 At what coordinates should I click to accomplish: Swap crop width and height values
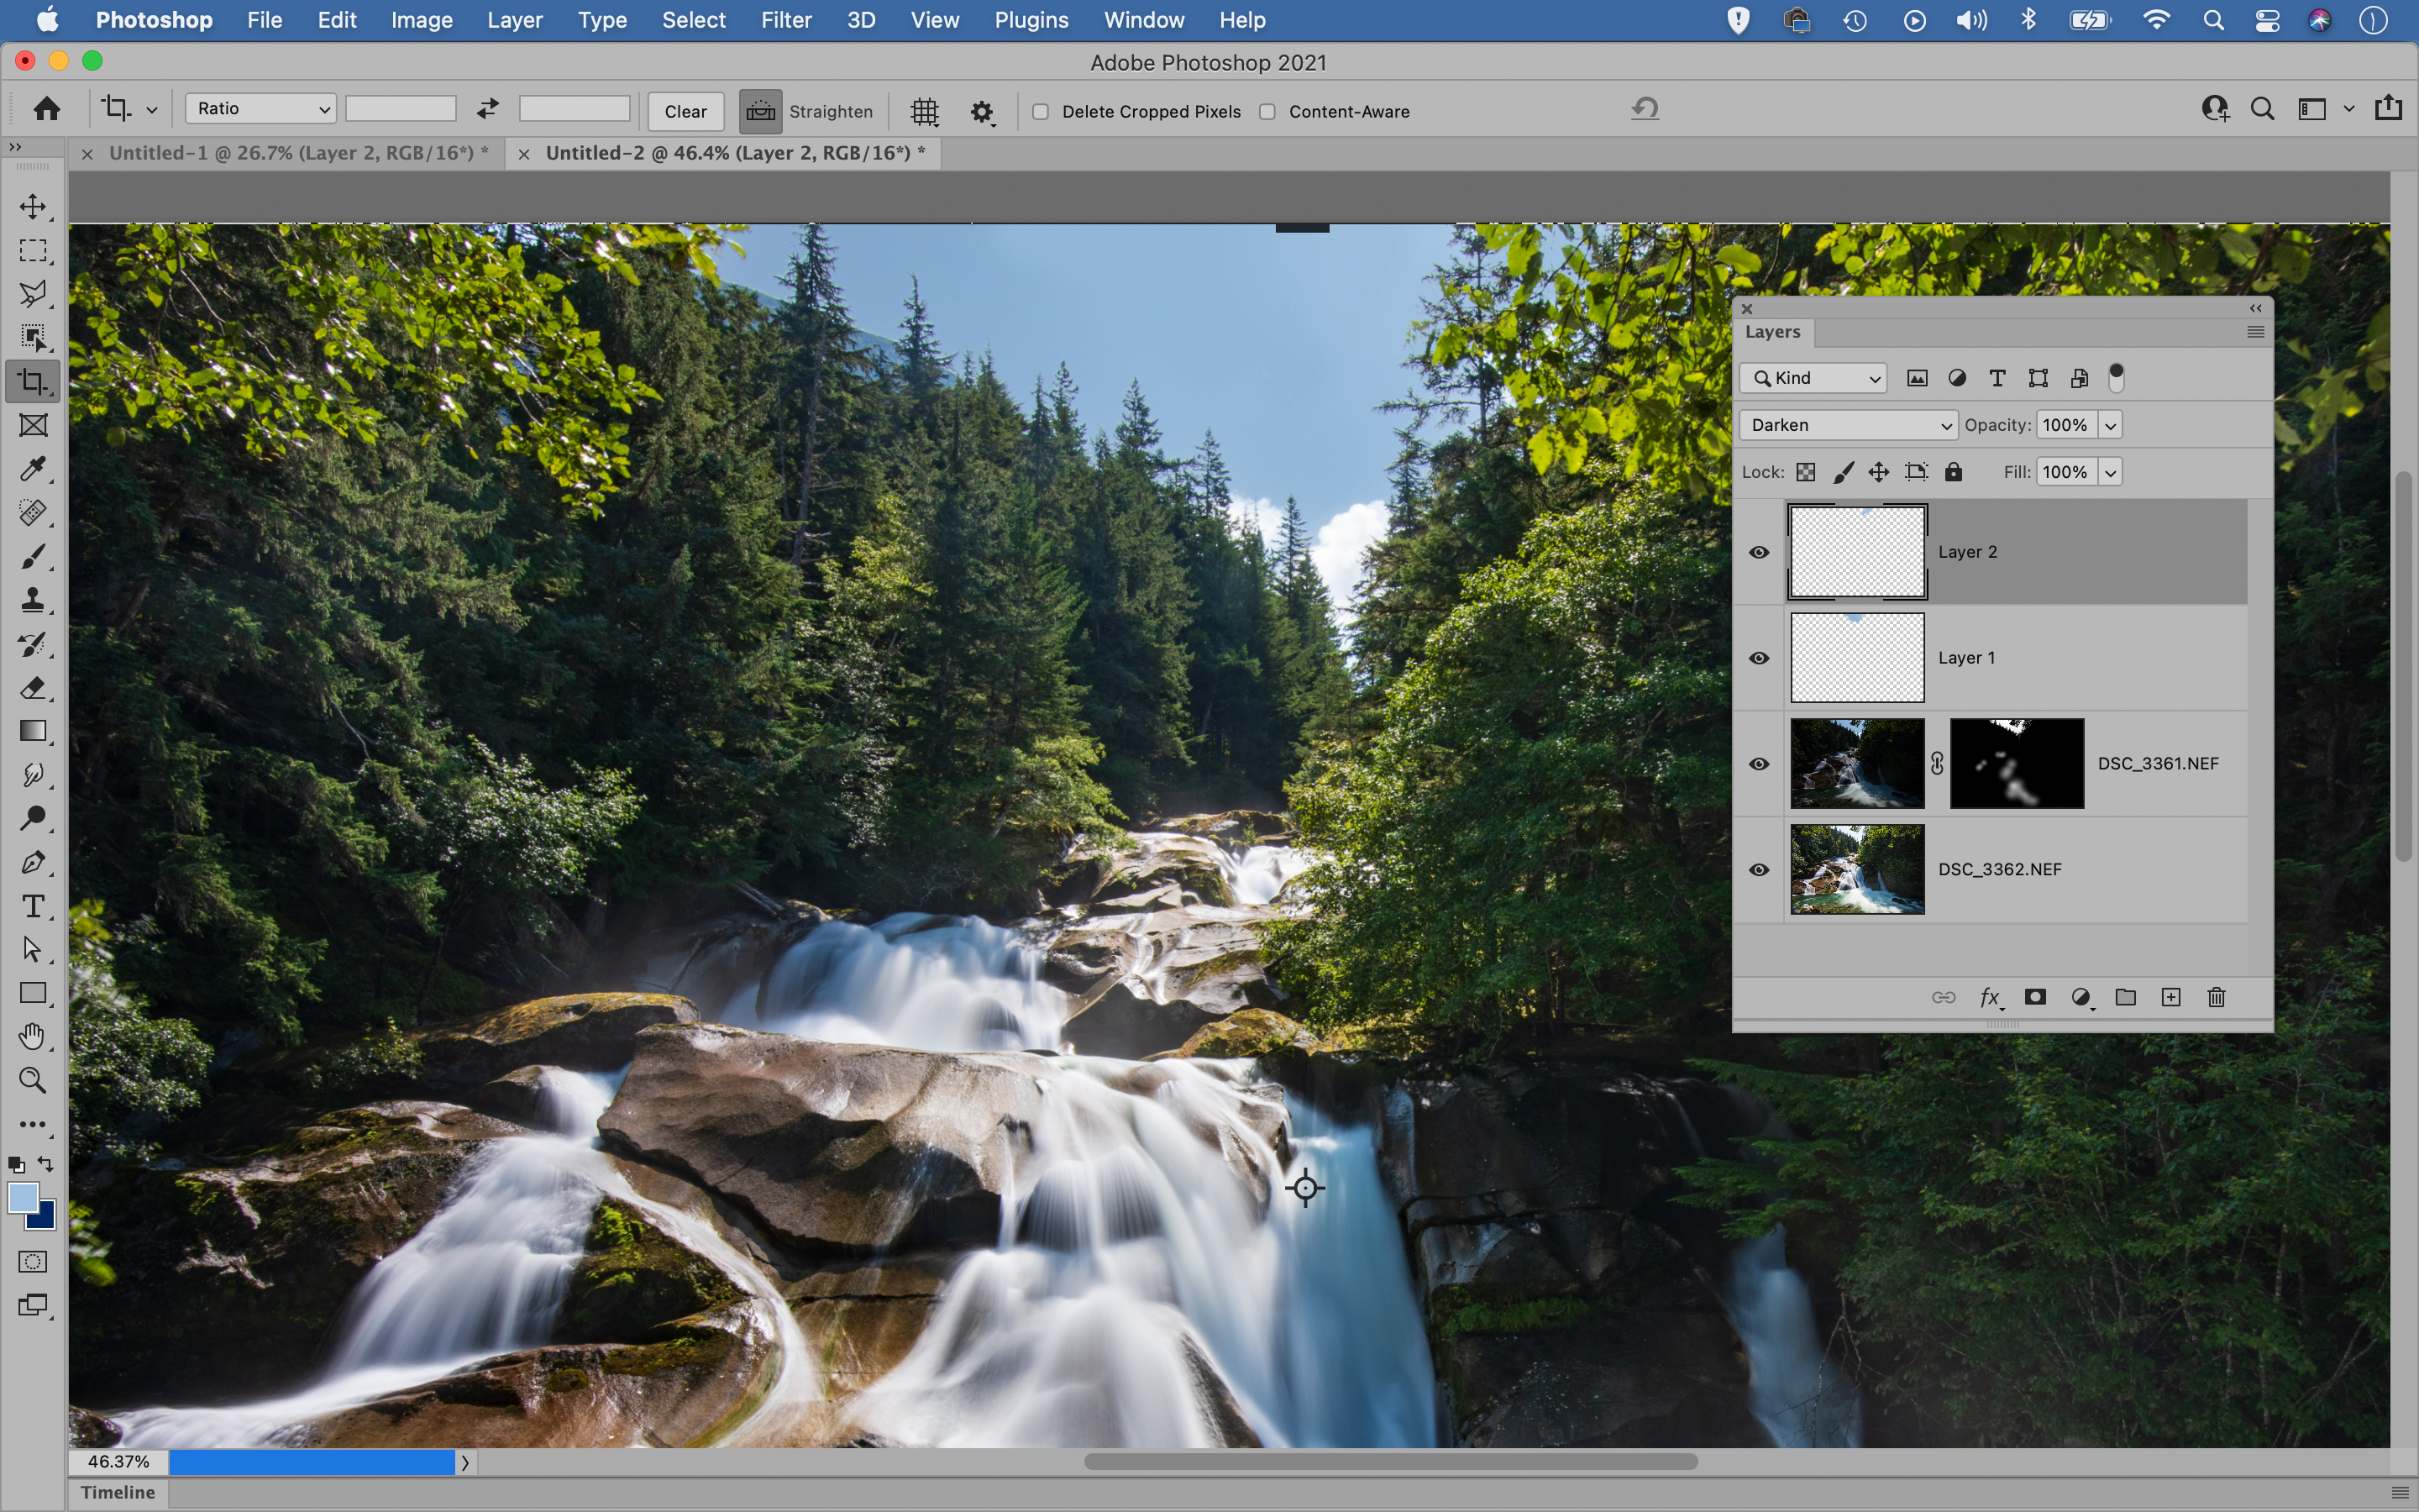tap(488, 109)
